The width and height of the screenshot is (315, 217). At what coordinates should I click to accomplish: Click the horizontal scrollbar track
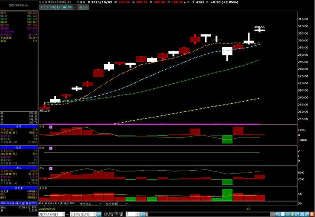(x=209, y=214)
